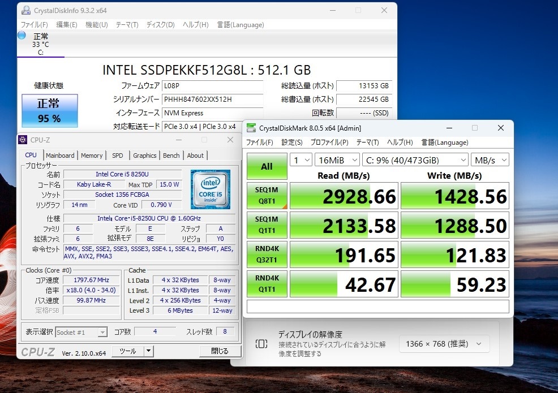Click the SEQ1M Q1T1 write result 1288.50
558x393 pixels.
pos(455,225)
